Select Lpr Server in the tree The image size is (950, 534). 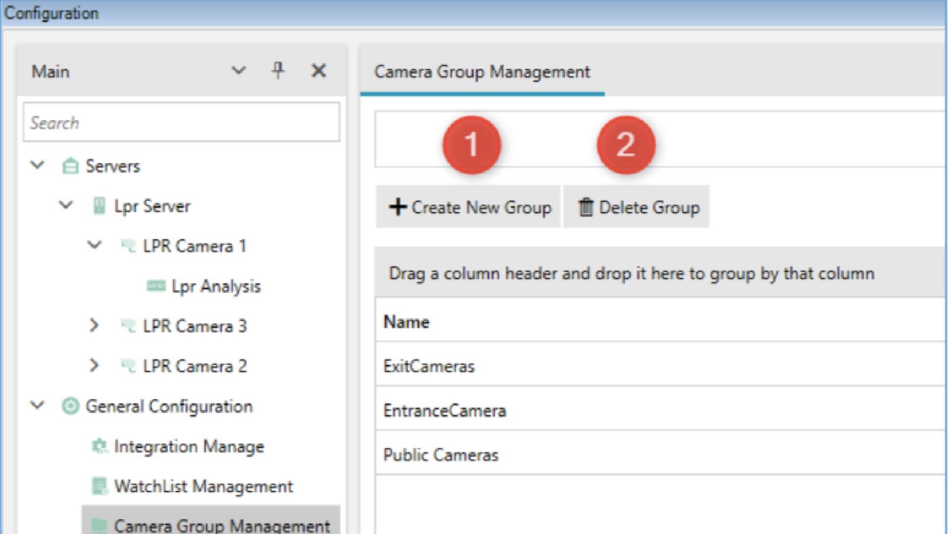[152, 206]
